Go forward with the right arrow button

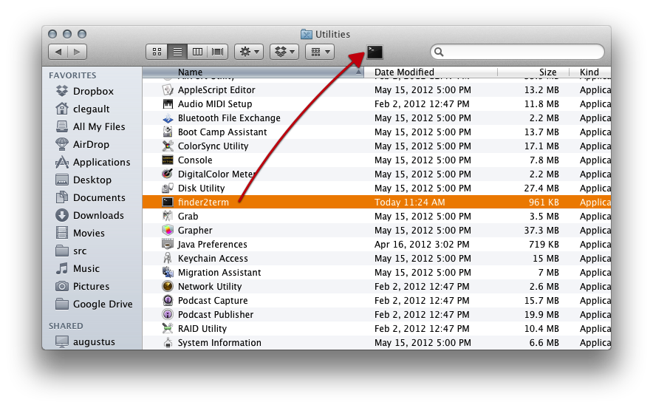pyautogui.click(x=78, y=52)
